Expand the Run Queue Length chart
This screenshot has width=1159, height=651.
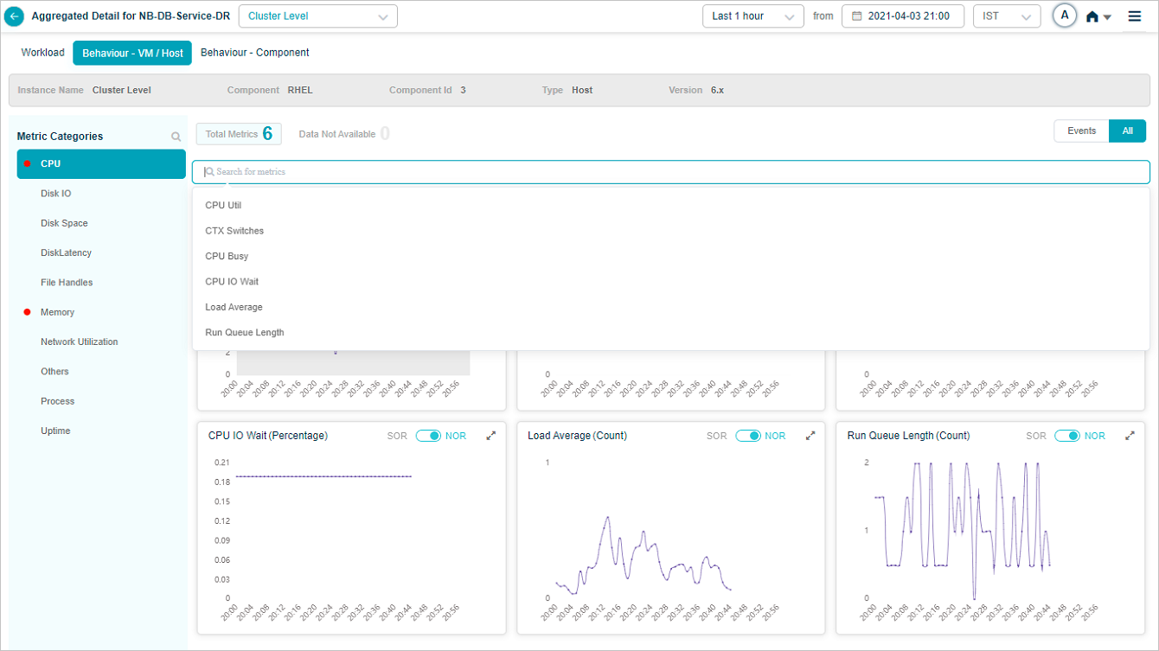click(1130, 436)
